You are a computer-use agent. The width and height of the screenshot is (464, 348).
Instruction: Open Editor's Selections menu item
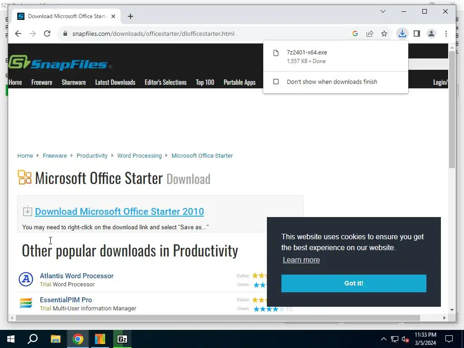(165, 82)
